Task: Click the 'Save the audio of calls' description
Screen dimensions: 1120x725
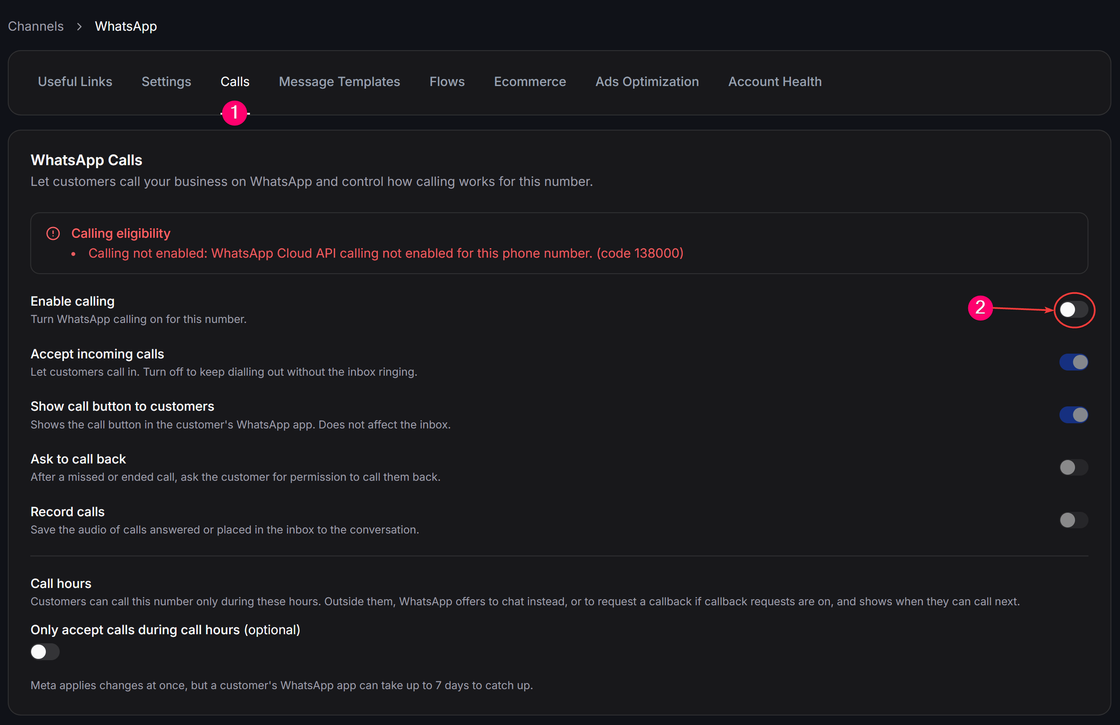Action: coord(225,530)
